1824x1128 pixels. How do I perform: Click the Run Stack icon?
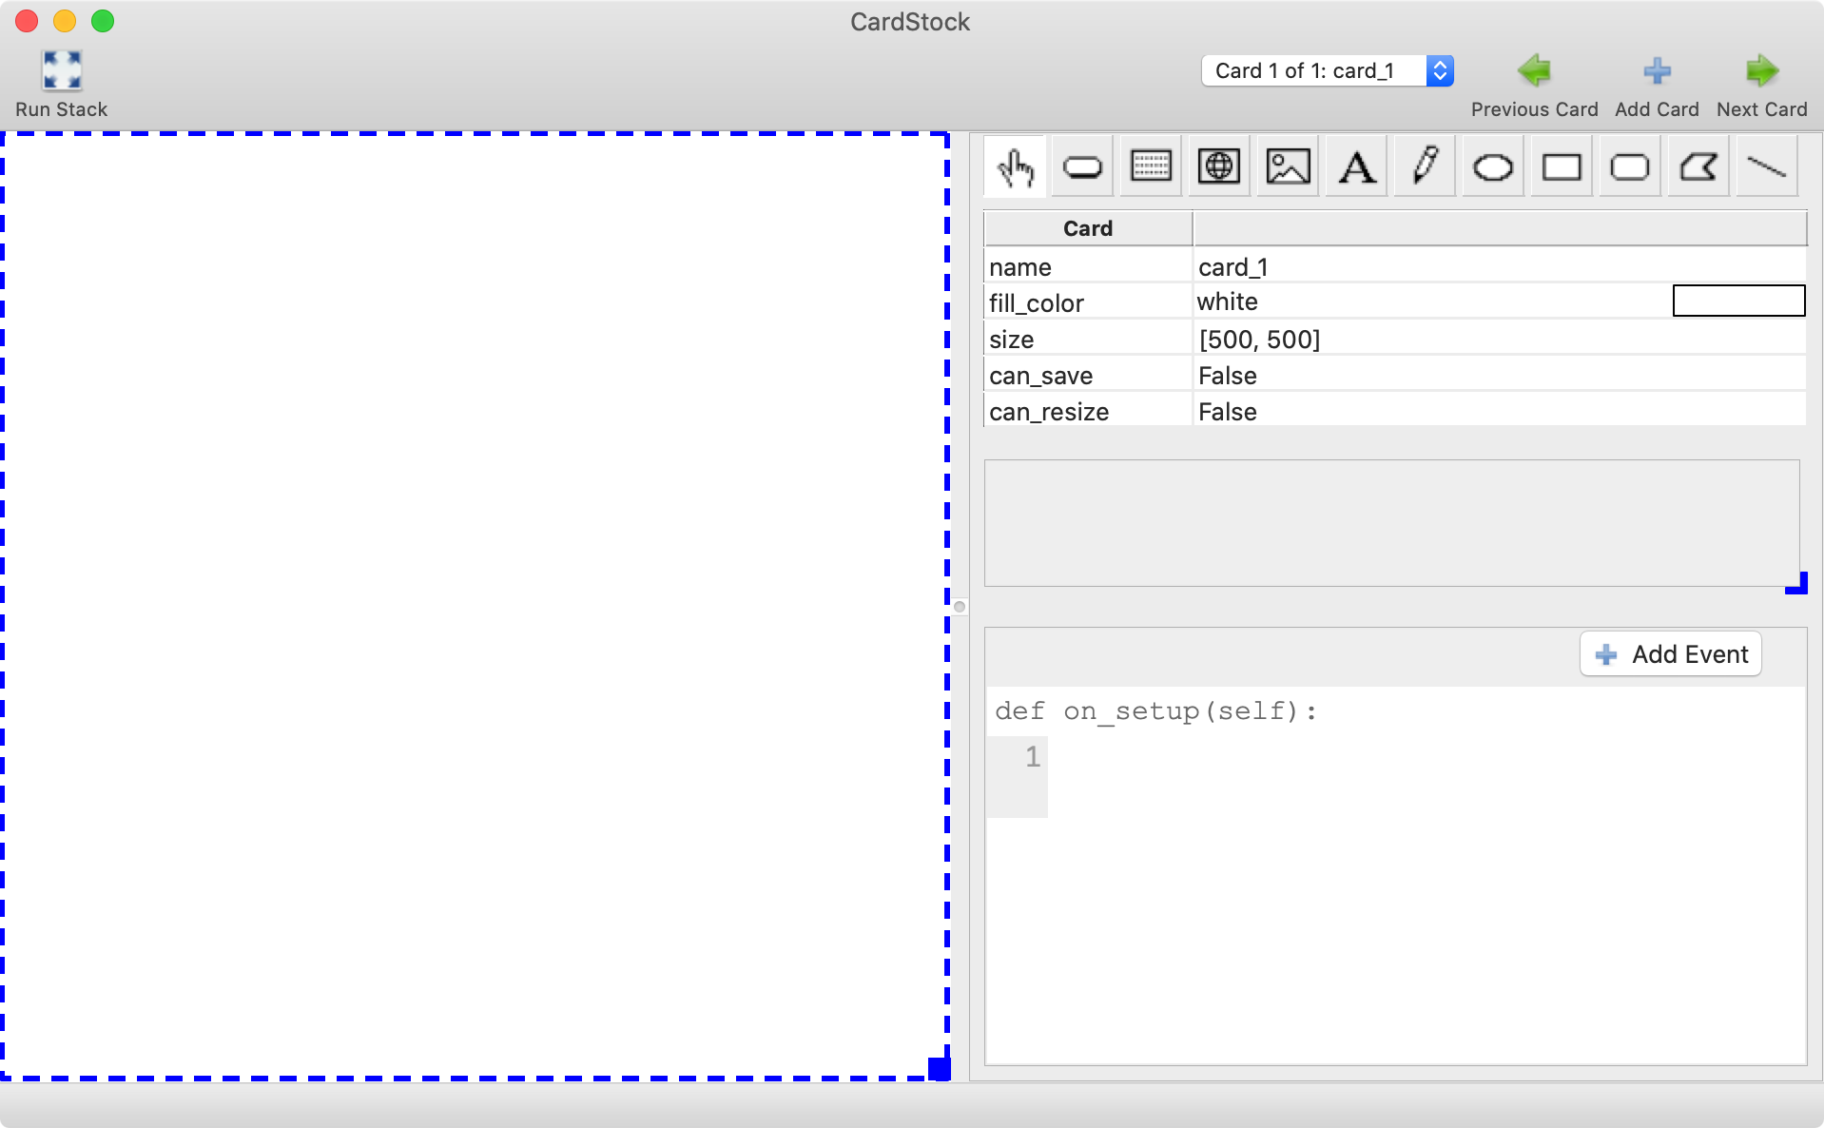point(62,70)
